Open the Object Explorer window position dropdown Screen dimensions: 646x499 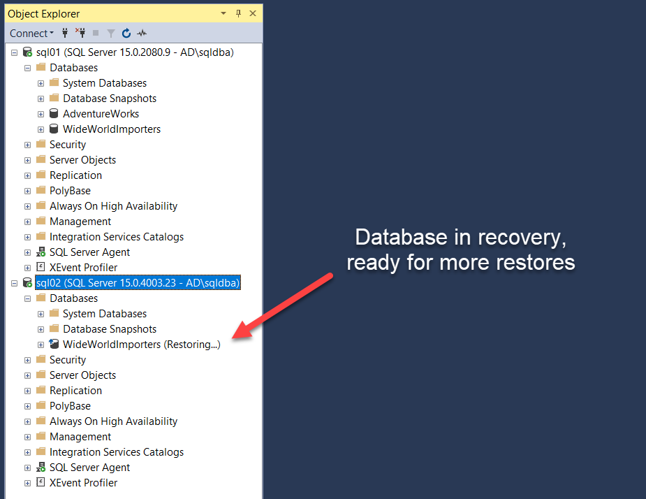point(223,13)
